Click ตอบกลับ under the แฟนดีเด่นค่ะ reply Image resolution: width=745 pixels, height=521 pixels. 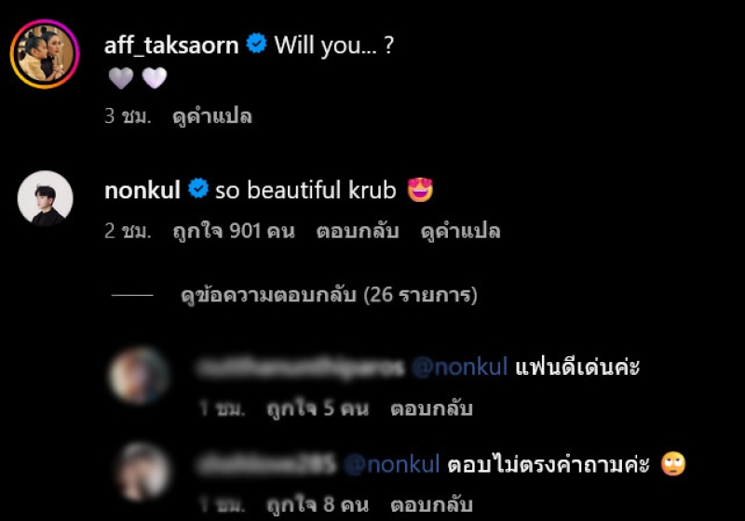click(431, 409)
